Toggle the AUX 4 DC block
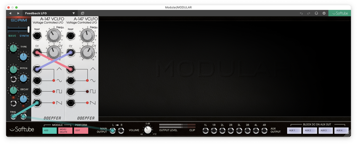The height and width of the screenshot is (144, 357). [x=342, y=131]
